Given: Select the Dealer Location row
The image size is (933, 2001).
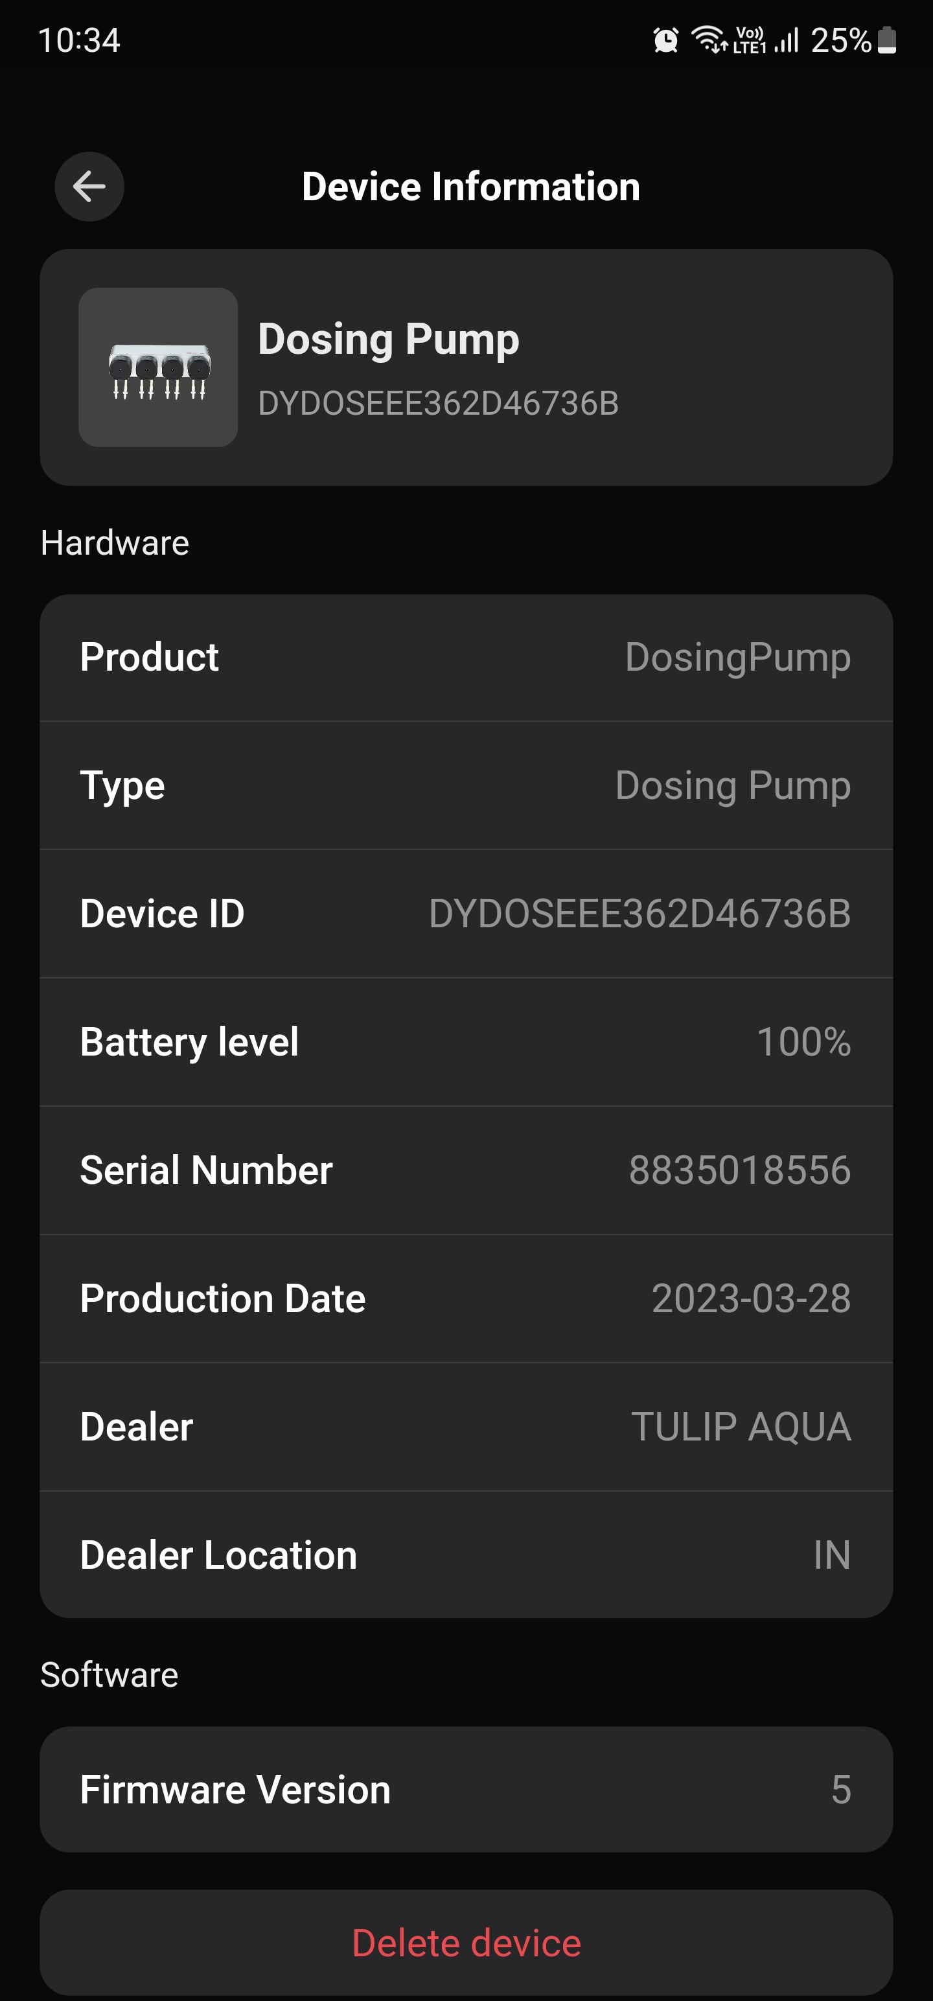Looking at the screenshot, I should [466, 1555].
